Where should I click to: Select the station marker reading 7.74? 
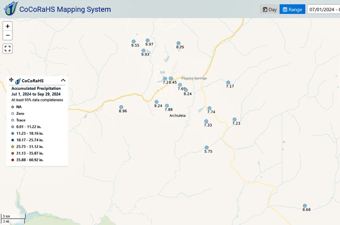pos(210,108)
